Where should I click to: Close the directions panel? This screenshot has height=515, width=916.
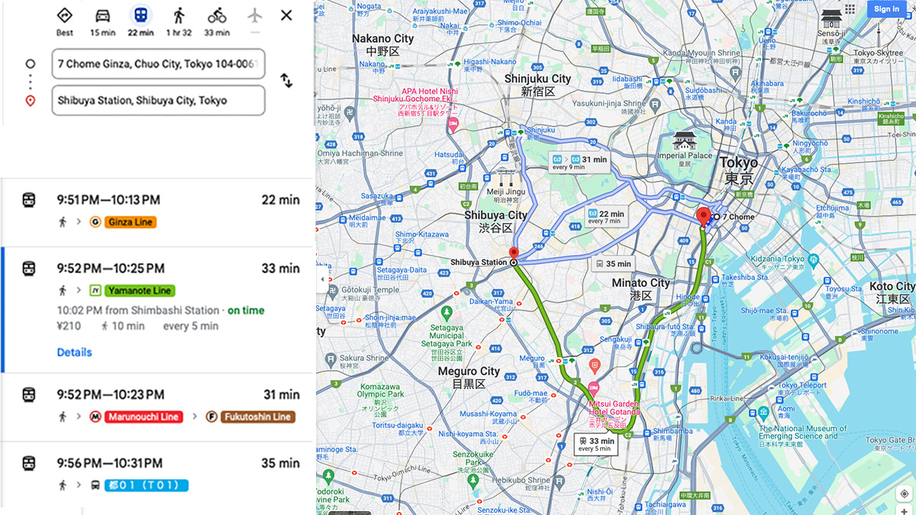(x=286, y=15)
